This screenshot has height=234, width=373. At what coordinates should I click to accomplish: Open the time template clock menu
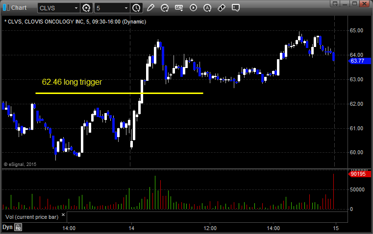(136, 8)
